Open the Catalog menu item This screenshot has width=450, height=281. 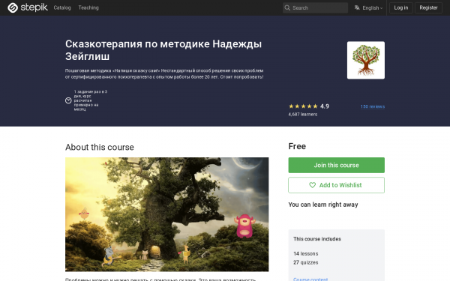[x=62, y=7]
